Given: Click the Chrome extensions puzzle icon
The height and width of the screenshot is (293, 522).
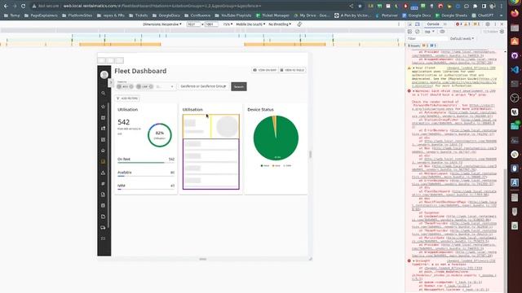Looking at the screenshot, I should [475, 6].
